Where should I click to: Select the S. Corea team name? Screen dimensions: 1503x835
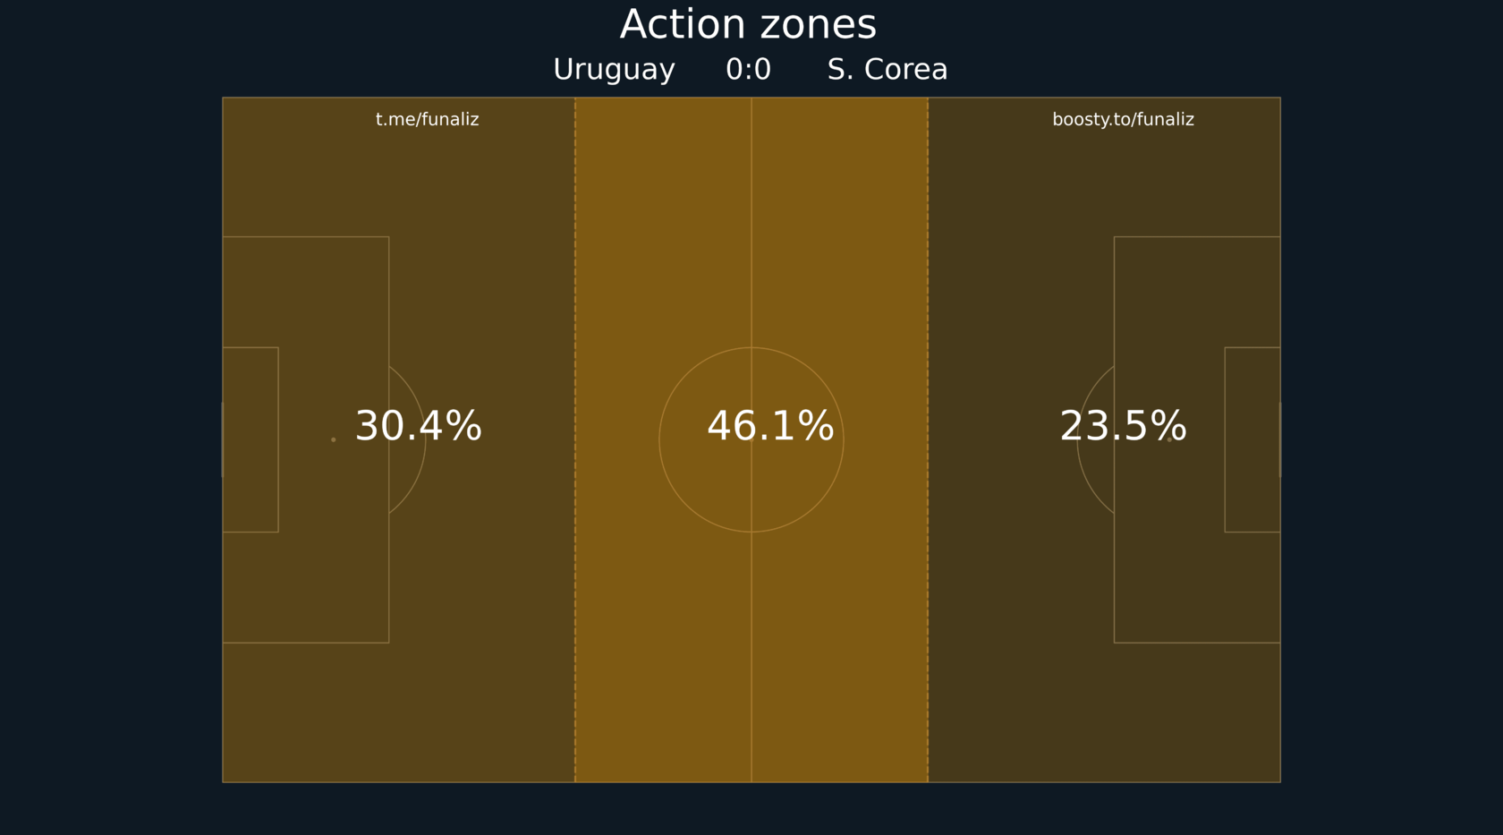pos(887,69)
